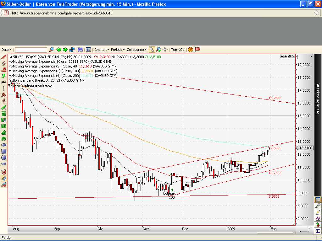Open the Datei menu
This screenshot has width=322, height=241.
[7, 50]
